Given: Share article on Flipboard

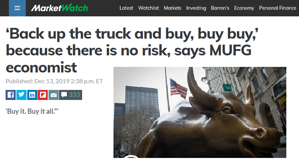Looking at the screenshot, I should click(x=43, y=95).
